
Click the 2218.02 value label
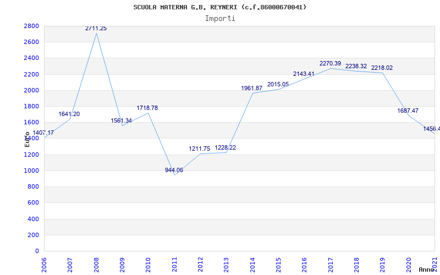(x=382, y=68)
